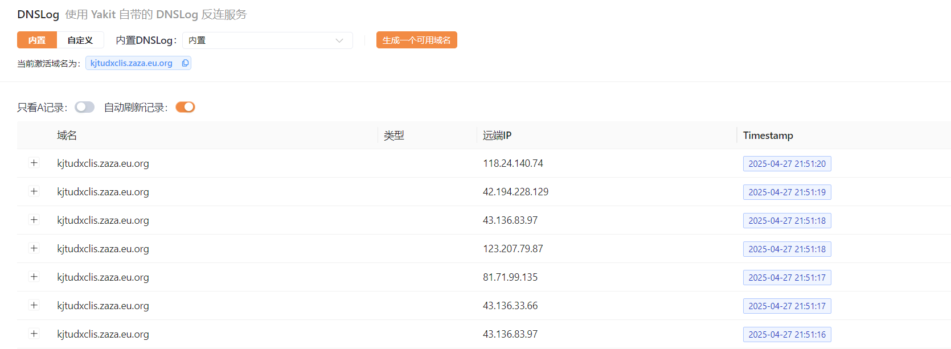Disable the 自动刷新记录 switch
This screenshot has height=349, width=951.
(x=185, y=107)
